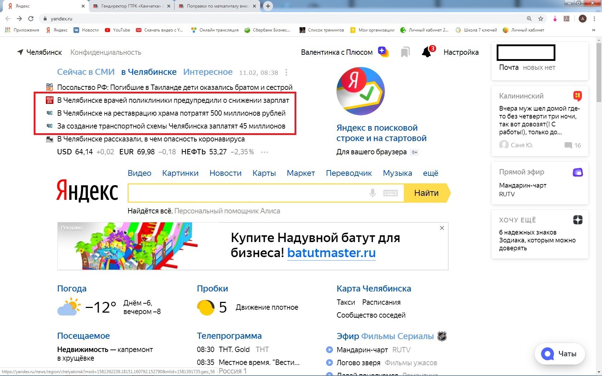The width and height of the screenshot is (602, 376).
Task: Open the Chrome three-dot menu
Action: [x=595, y=19]
